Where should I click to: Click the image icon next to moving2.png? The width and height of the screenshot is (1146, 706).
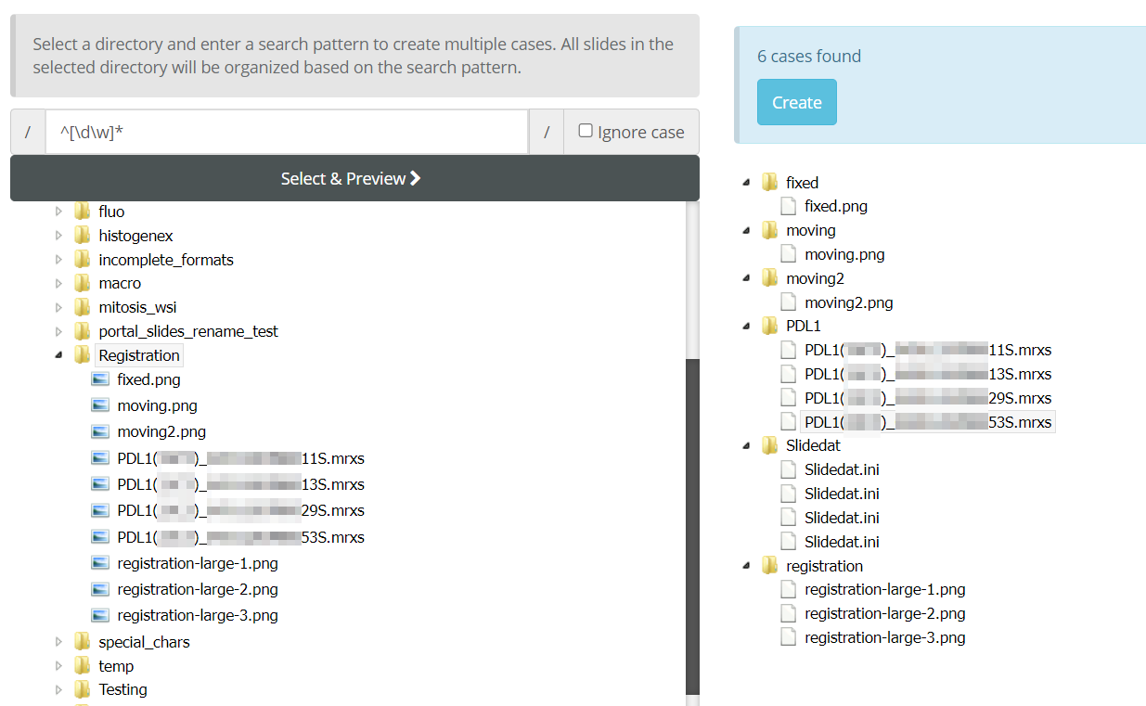click(x=100, y=431)
